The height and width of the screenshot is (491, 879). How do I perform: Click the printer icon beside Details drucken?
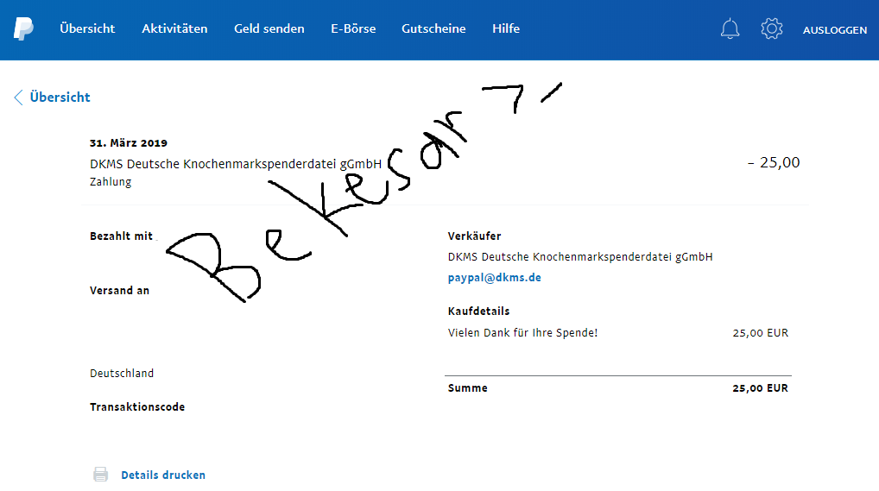[101, 475]
